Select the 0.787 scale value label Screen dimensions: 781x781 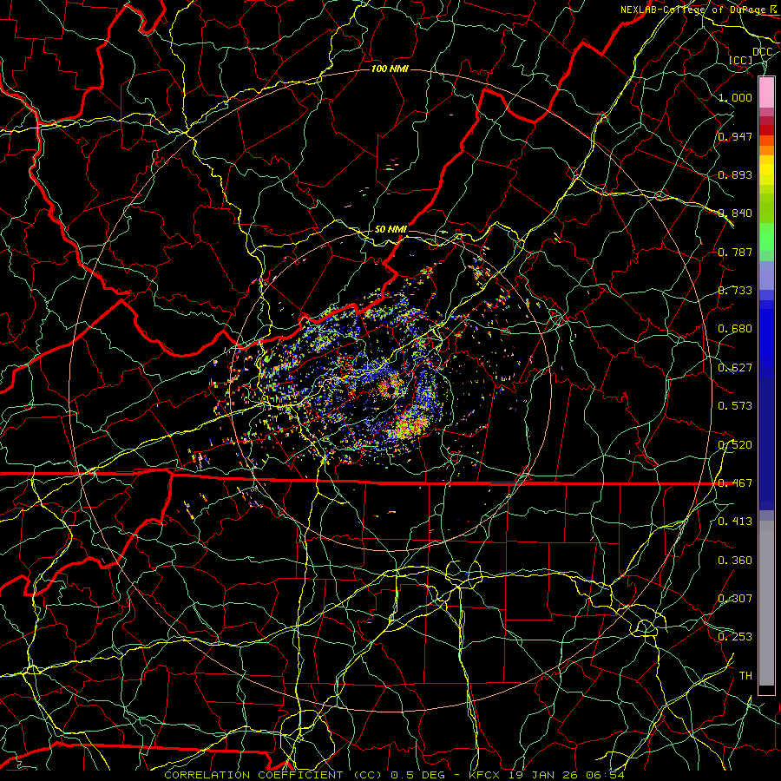pos(735,252)
